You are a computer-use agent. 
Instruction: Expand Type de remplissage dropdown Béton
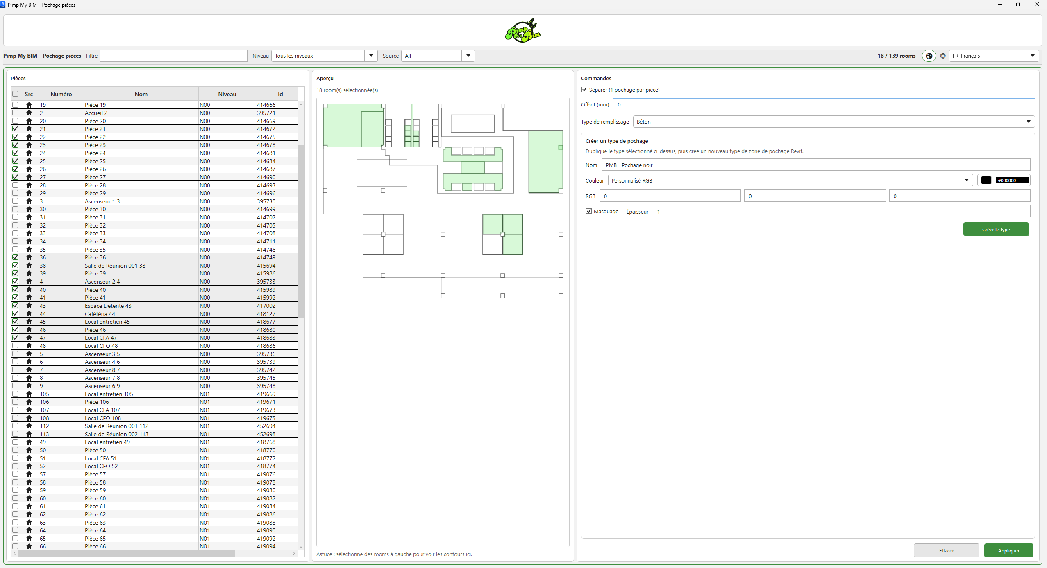coord(834,122)
